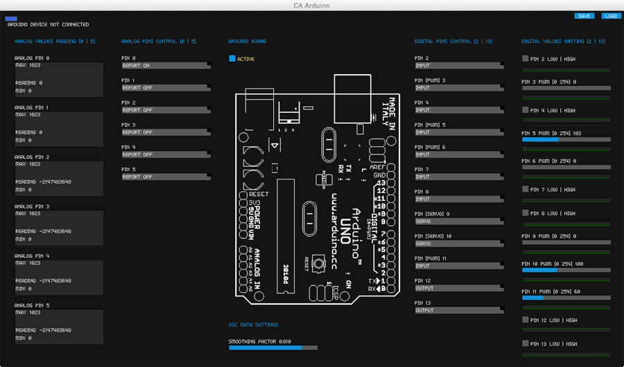Click the digital pin 13 pad on board
624x367 pixels.
[x=391, y=183]
